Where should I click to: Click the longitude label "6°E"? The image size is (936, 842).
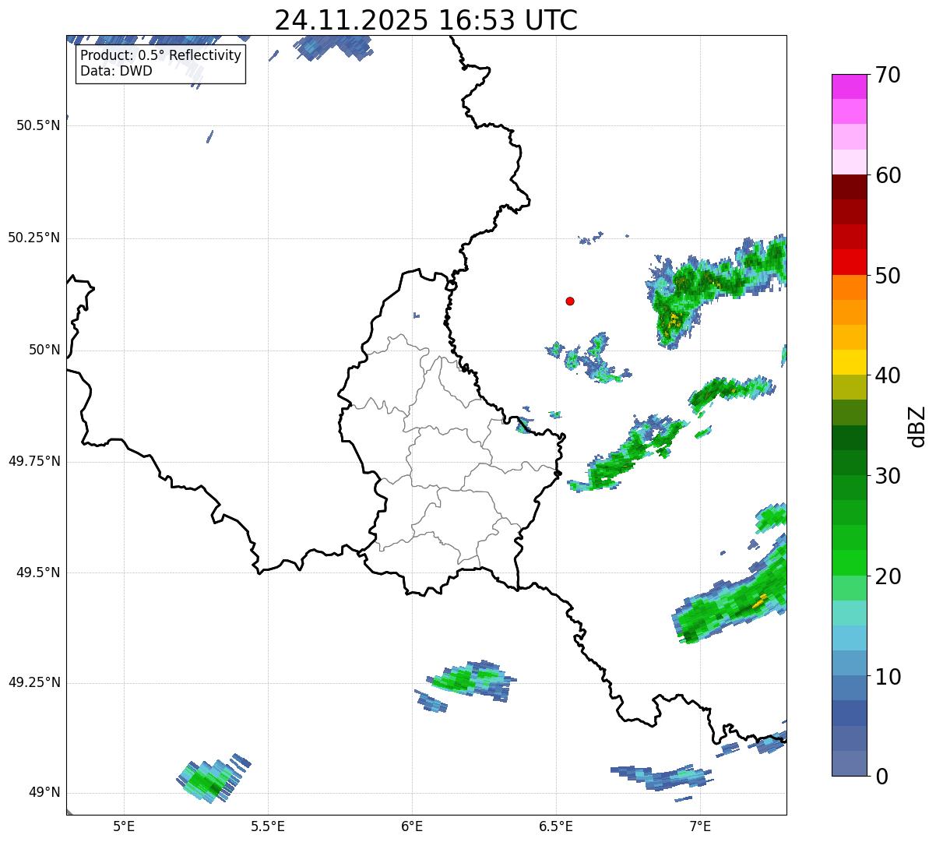tap(412, 826)
